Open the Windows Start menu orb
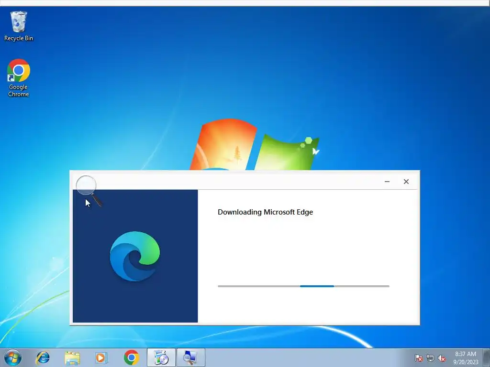This screenshot has height=367, width=490. (13, 357)
